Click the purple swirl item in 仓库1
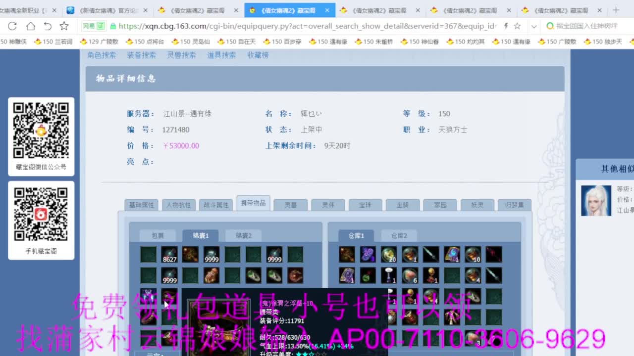This screenshot has height=356, width=634. click(x=368, y=255)
